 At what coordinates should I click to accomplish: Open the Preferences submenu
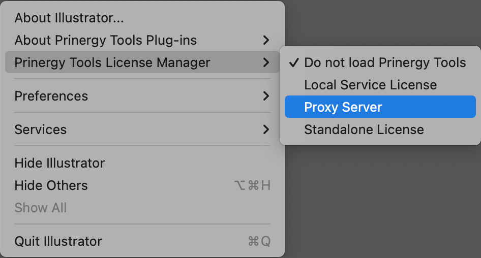[x=51, y=96]
